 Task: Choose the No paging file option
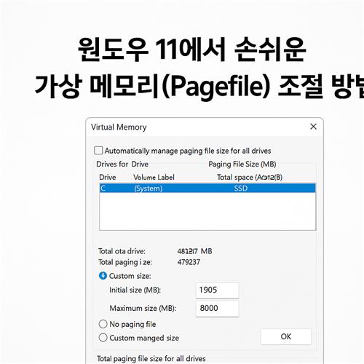103,324
